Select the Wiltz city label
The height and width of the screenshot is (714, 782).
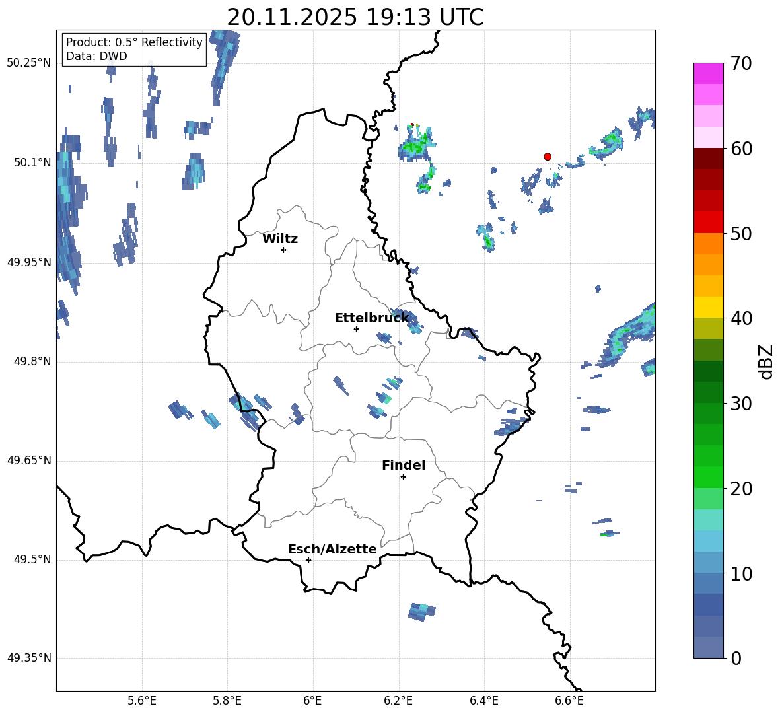click(x=280, y=239)
